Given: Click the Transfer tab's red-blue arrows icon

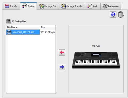Looking at the screenshot, I should coord(7,6).
